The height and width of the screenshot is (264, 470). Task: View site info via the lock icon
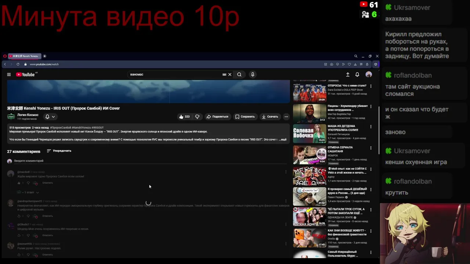click(25, 64)
